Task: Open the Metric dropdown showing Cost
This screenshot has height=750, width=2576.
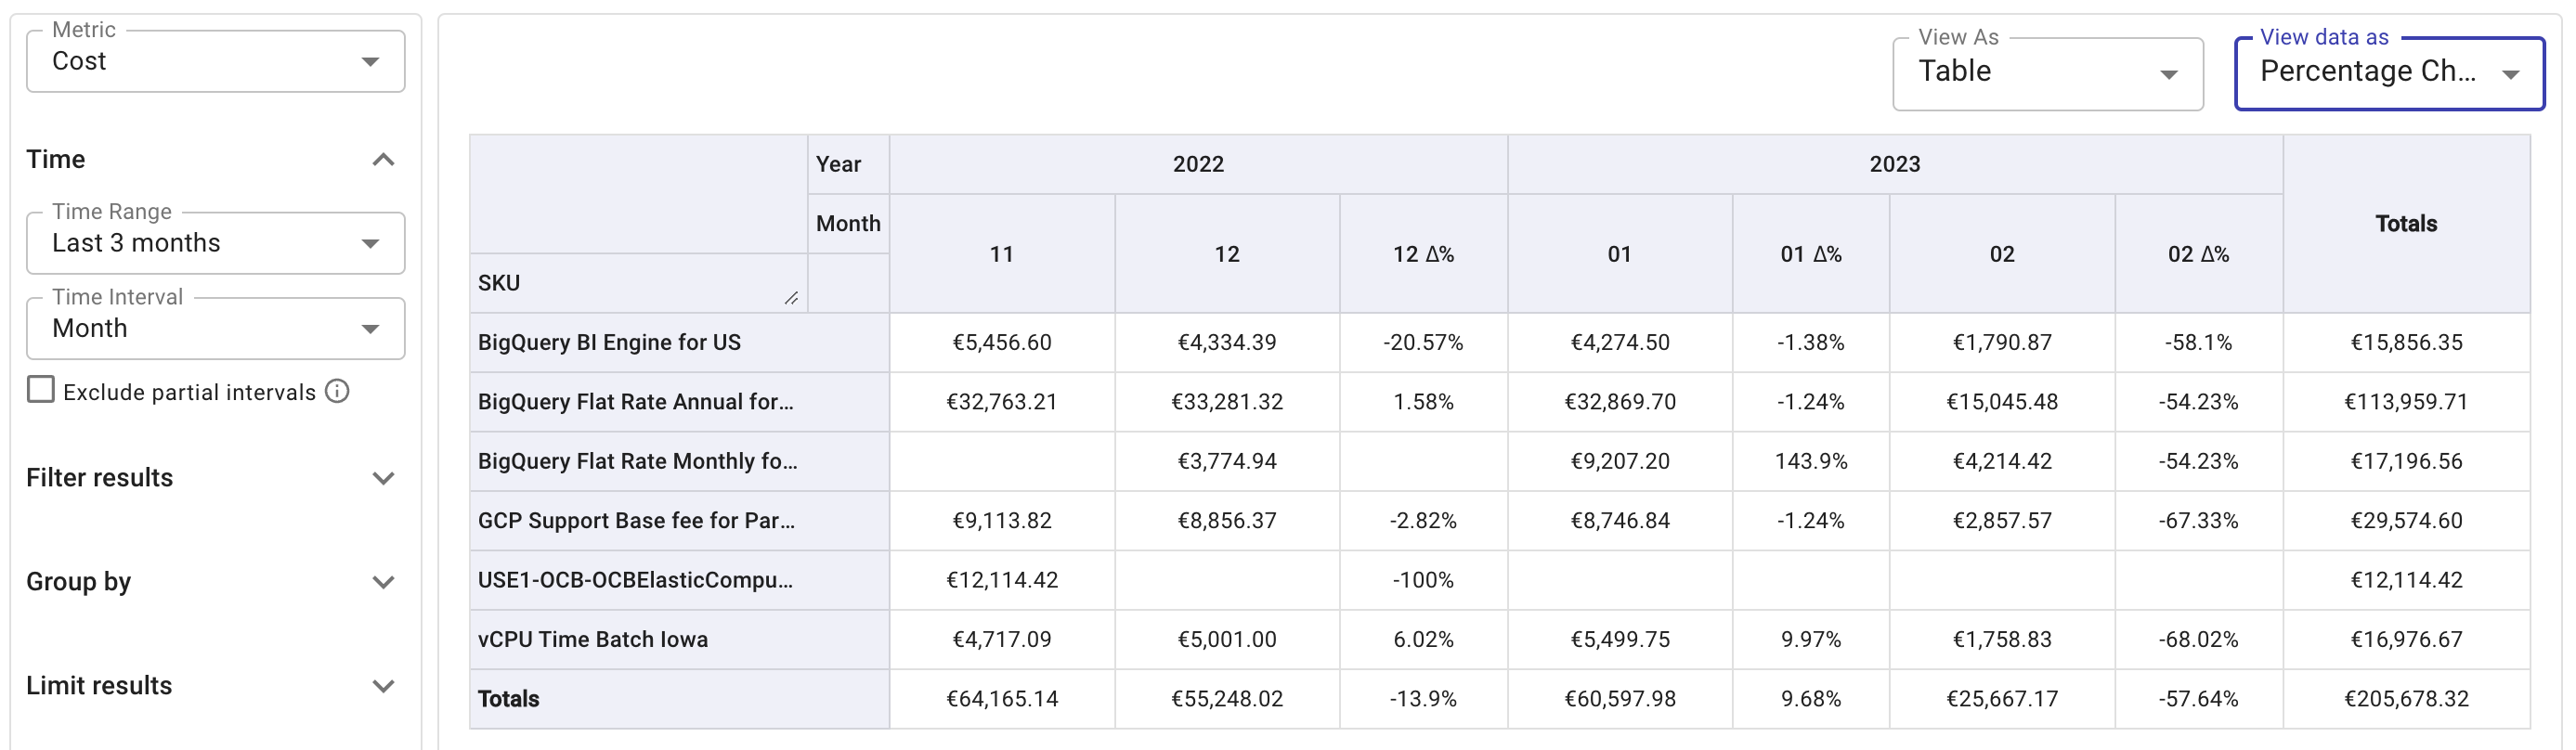Action: point(215,61)
